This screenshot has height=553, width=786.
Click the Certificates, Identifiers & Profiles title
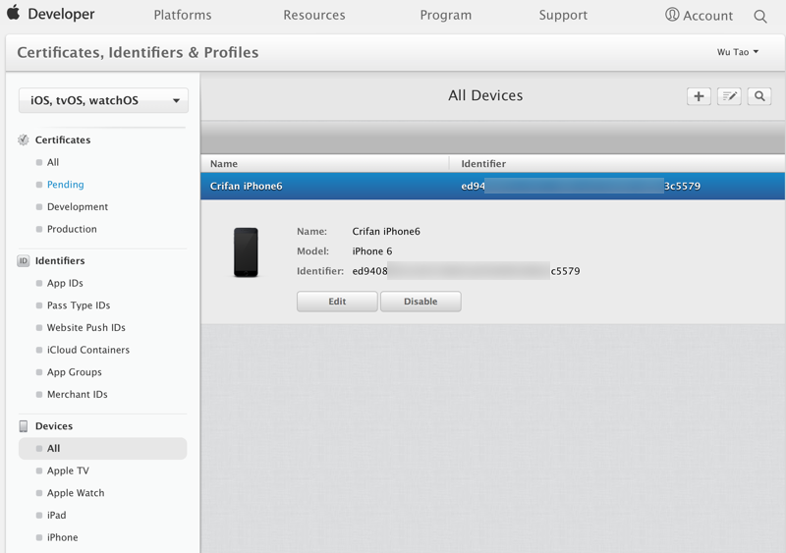pos(138,52)
